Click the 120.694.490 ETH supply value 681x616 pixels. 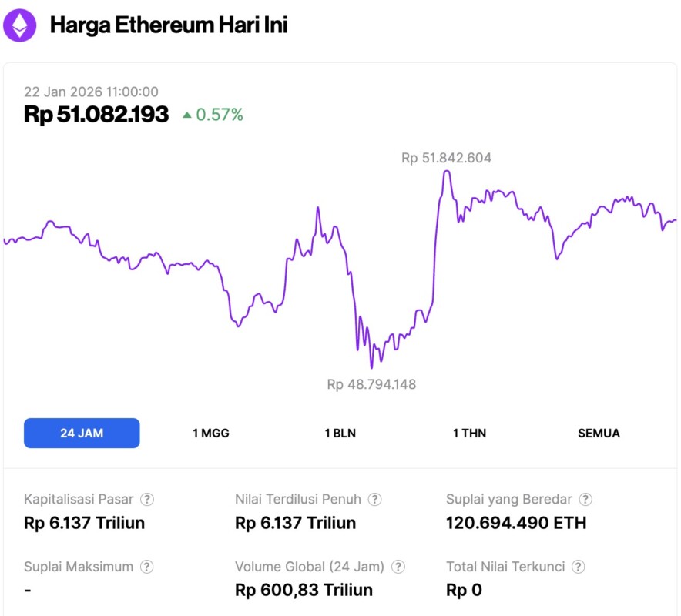(x=516, y=524)
